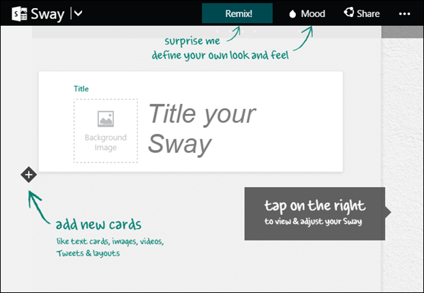
Task: Open the Mood menu
Action: pos(307,14)
